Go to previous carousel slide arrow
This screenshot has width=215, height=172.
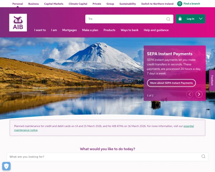click(190, 94)
